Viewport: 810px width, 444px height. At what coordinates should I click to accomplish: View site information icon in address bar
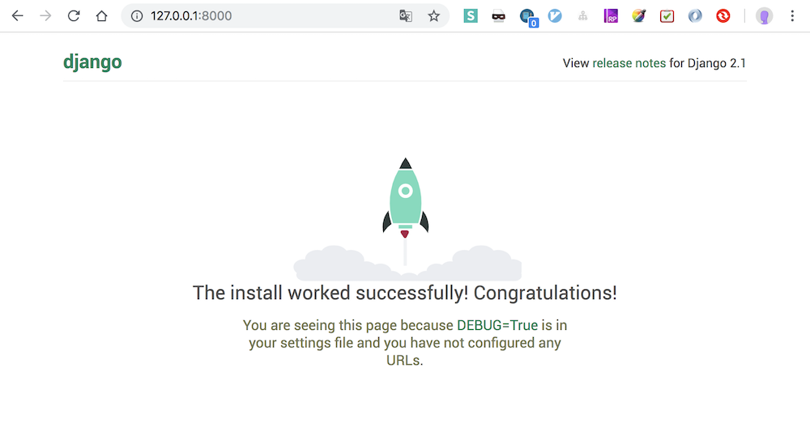(136, 16)
